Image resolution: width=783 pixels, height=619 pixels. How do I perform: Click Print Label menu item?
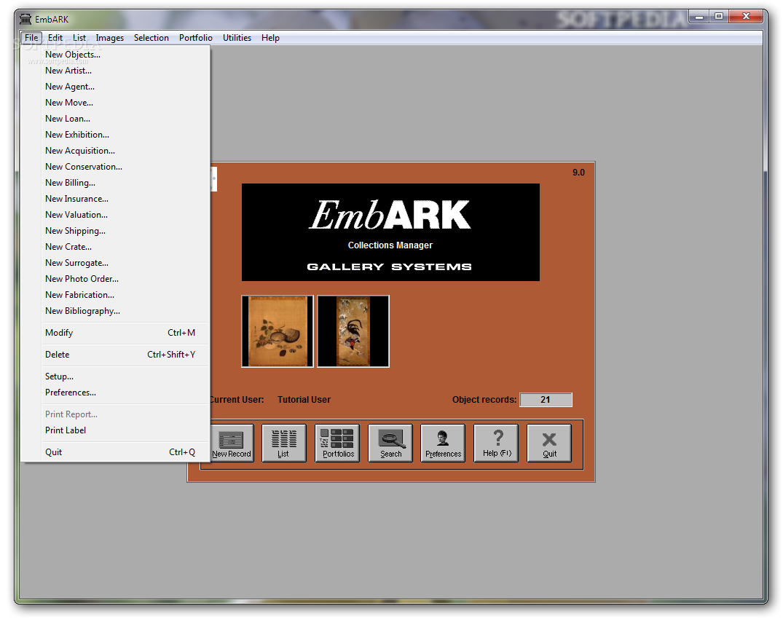pyautogui.click(x=115, y=430)
